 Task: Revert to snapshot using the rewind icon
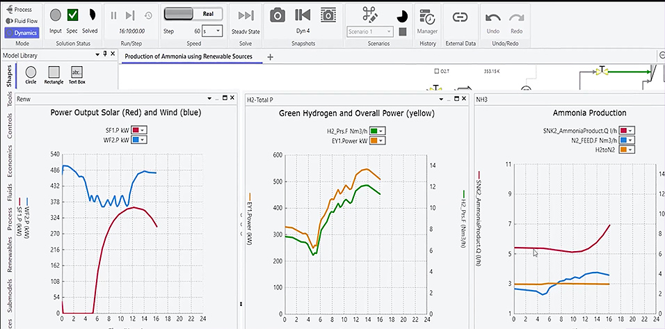pyautogui.click(x=303, y=15)
